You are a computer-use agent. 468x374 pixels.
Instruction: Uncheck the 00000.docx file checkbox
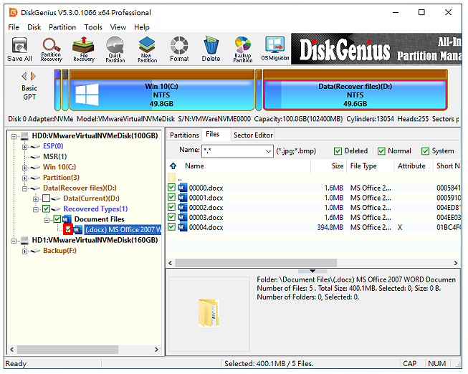click(171, 188)
